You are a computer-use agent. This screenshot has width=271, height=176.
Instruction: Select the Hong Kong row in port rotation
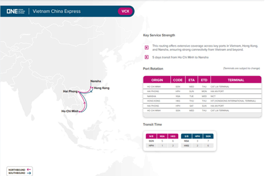202,101
